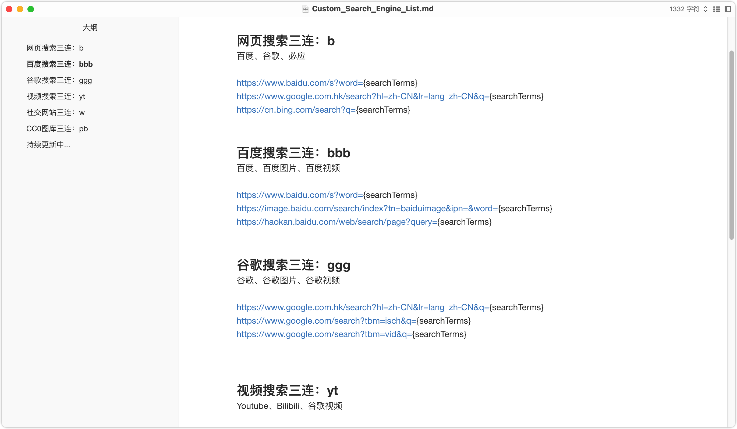Click the yellow minimize window button

click(20, 9)
